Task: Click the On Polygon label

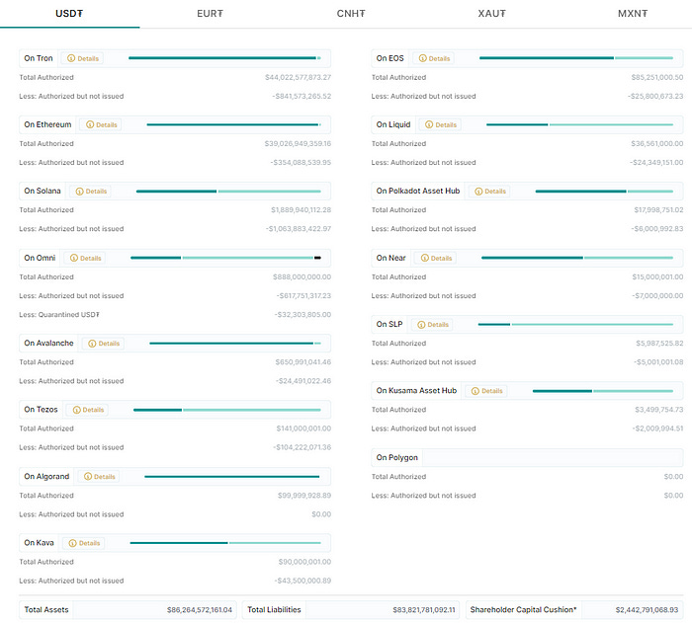Action: 396,458
